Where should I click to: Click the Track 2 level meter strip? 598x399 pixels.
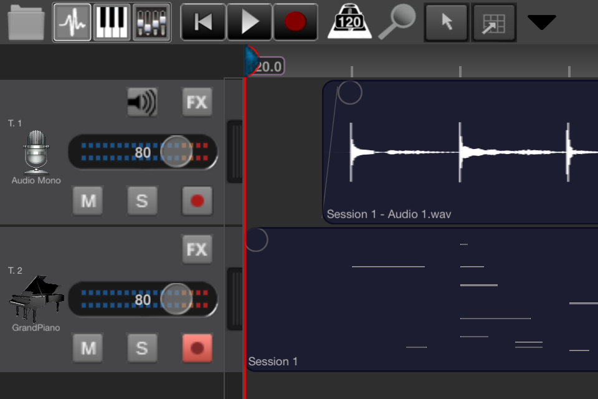[x=235, y=299]
